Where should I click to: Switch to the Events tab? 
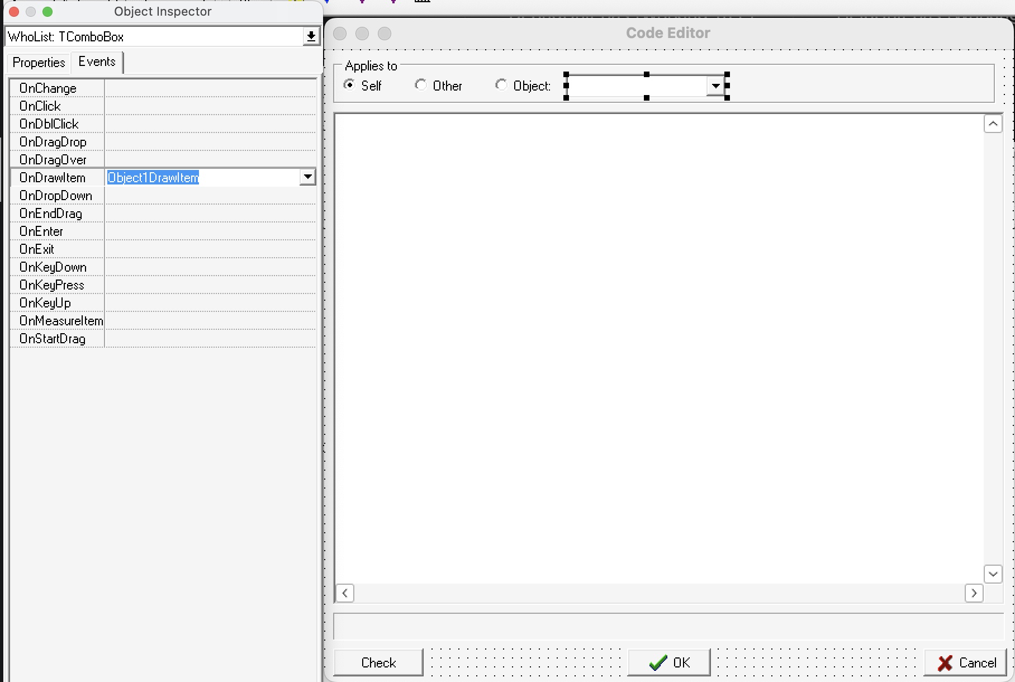point(97,61)
